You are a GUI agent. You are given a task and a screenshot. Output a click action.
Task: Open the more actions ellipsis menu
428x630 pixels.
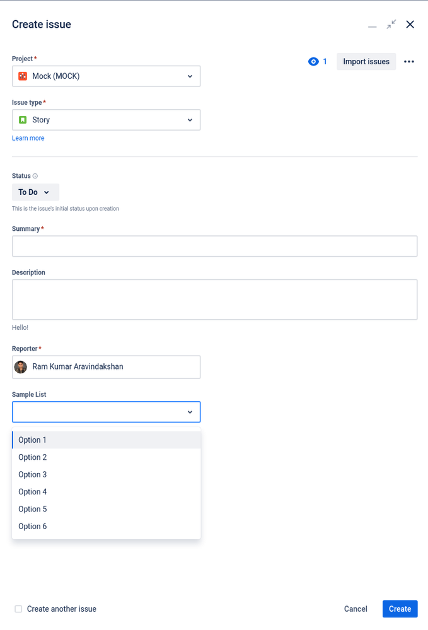408,61
